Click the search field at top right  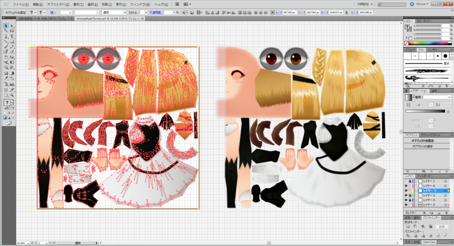point(392,5)
